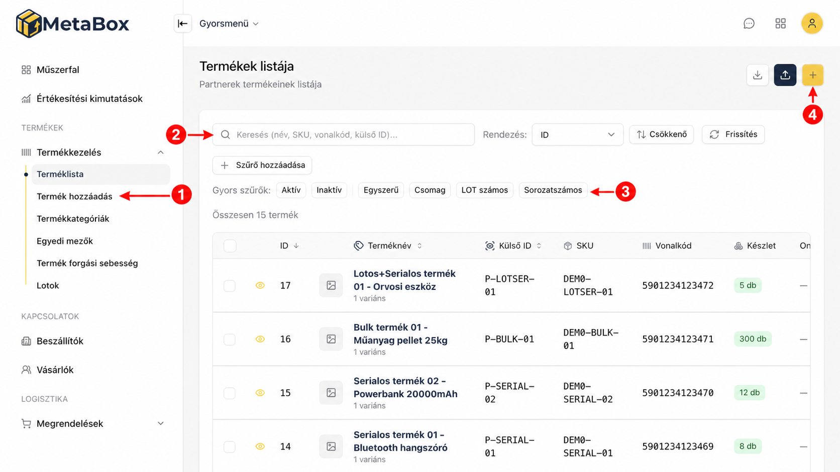Toggle visibility eye for product 17
This screenshot has height=472, width=840.
(x=260, y=285)
